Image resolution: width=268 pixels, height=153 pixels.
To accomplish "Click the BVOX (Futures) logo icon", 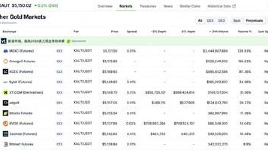I will (x=5, y=123).
